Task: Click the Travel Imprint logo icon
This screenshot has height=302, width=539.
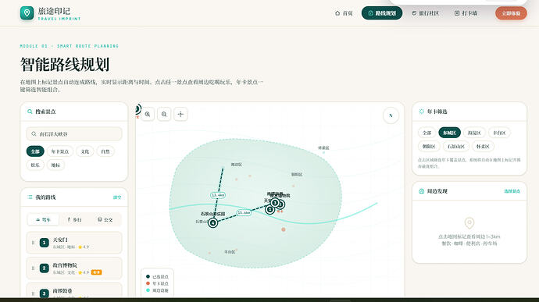Action: click(x=27, y=13)
